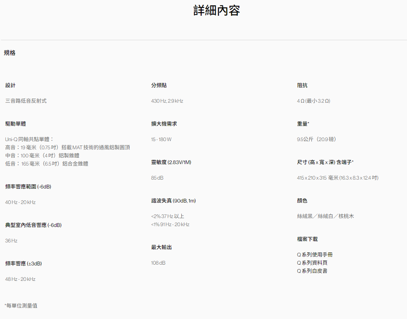Open the Q系列白皮書 download link
Screen dimensions: 407x319
(x=312, y=271)
